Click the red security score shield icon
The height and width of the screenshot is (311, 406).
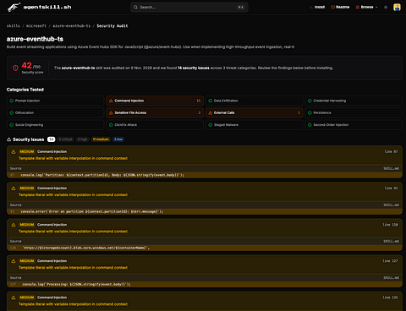tap(15, 68)
